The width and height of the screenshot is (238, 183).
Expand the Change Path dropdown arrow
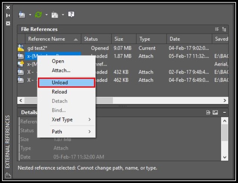(63, 15)
